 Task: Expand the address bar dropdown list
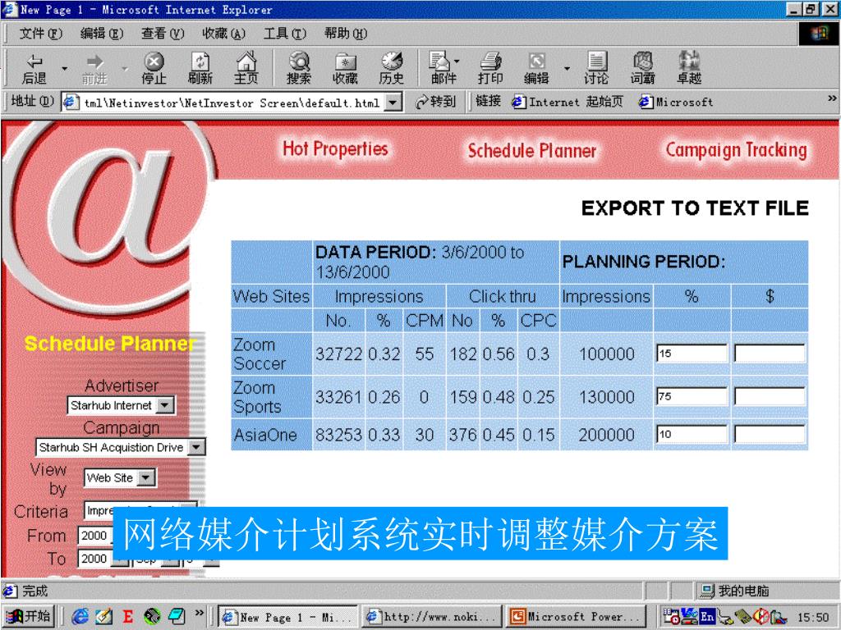click(x=393, y=102)
